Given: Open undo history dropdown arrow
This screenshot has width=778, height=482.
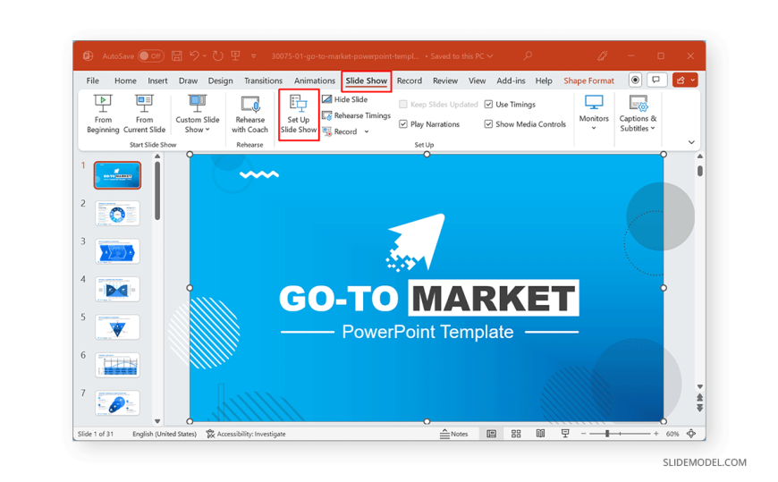Looking at the screenshot, I should click(205, 56).
